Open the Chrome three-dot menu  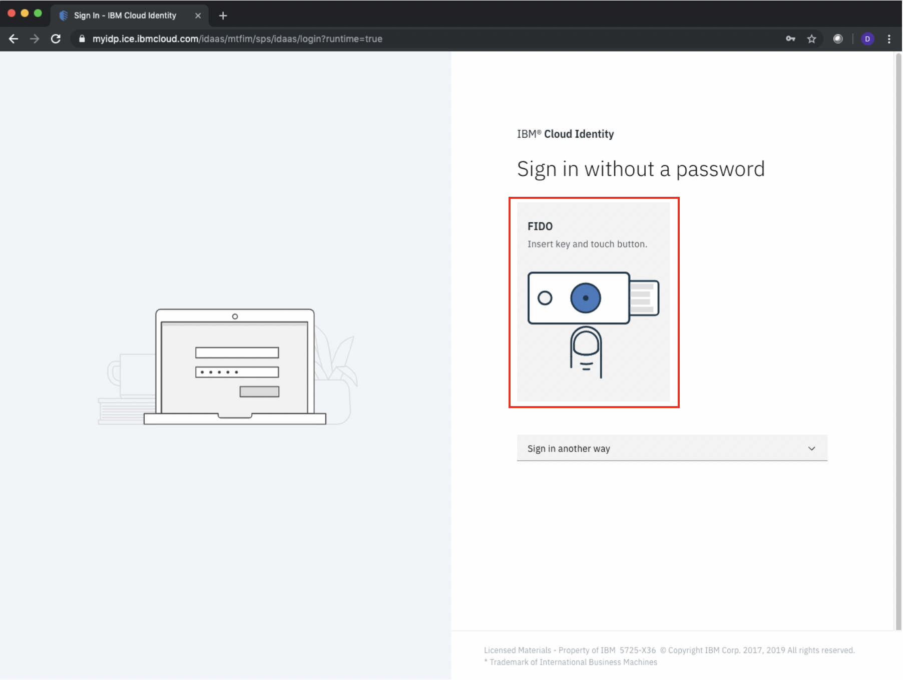pos(889,39)
